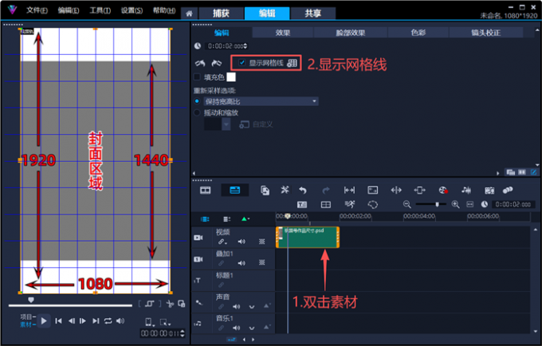
Task: Fit project in timeline window icon
Action: (x=470, y=205)
